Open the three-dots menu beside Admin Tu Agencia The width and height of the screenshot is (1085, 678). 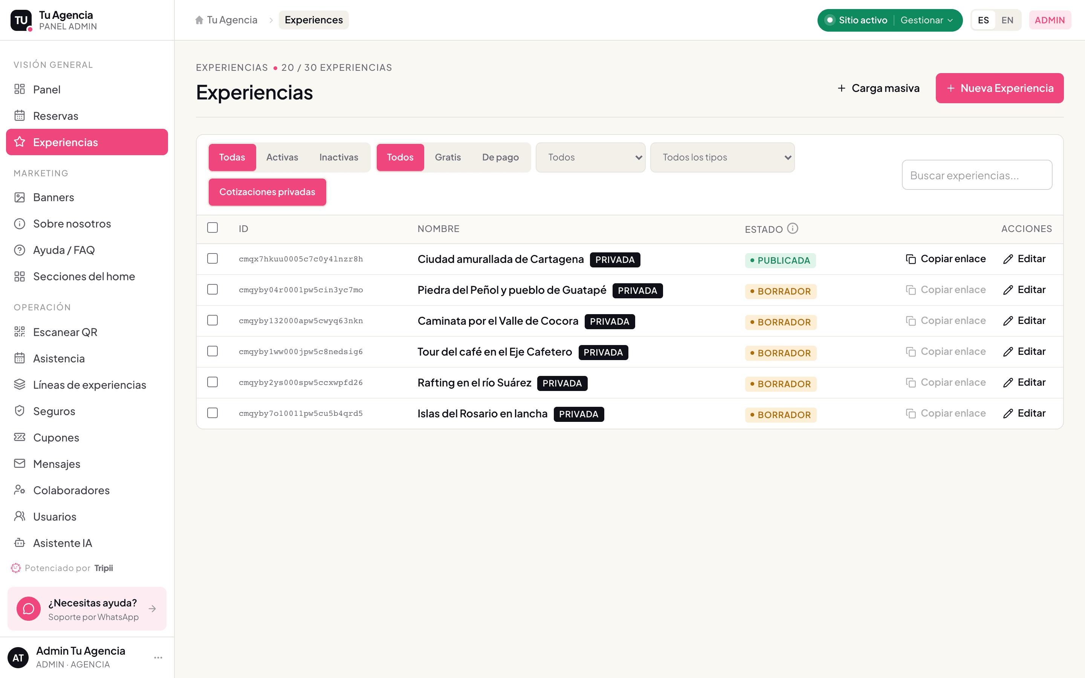[158, 657]
